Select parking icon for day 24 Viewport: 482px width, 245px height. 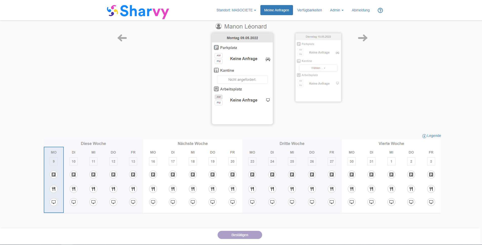click(x=272, y=175)
